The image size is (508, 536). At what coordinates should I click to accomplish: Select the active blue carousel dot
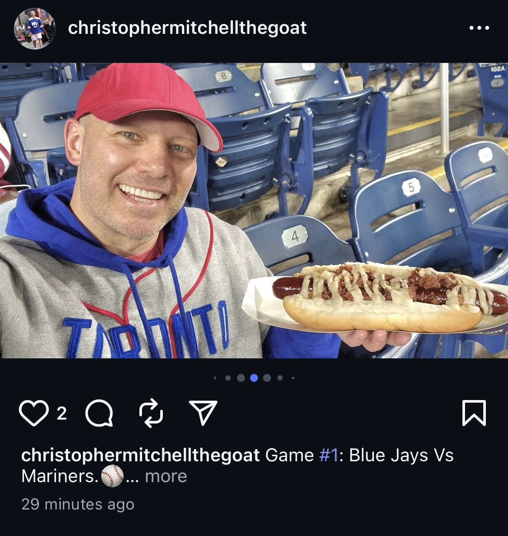[254, 378]
